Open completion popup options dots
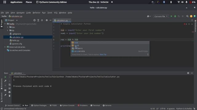 [x=148, y=54]
